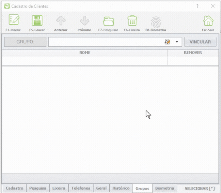Click the help question mark button

[x=197, y=6]
